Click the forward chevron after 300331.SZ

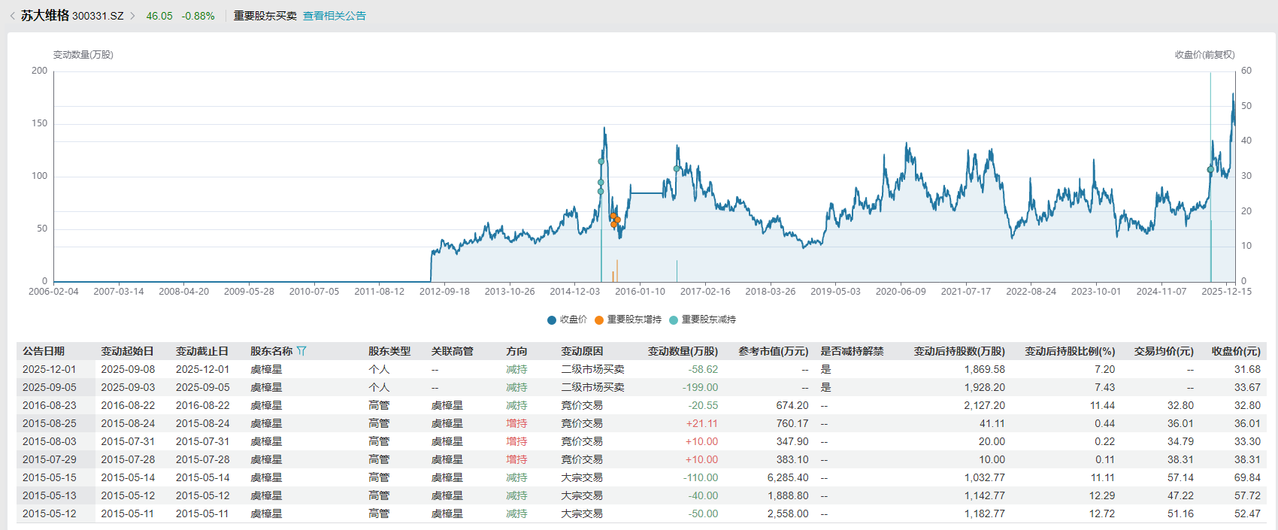[133, 16]
